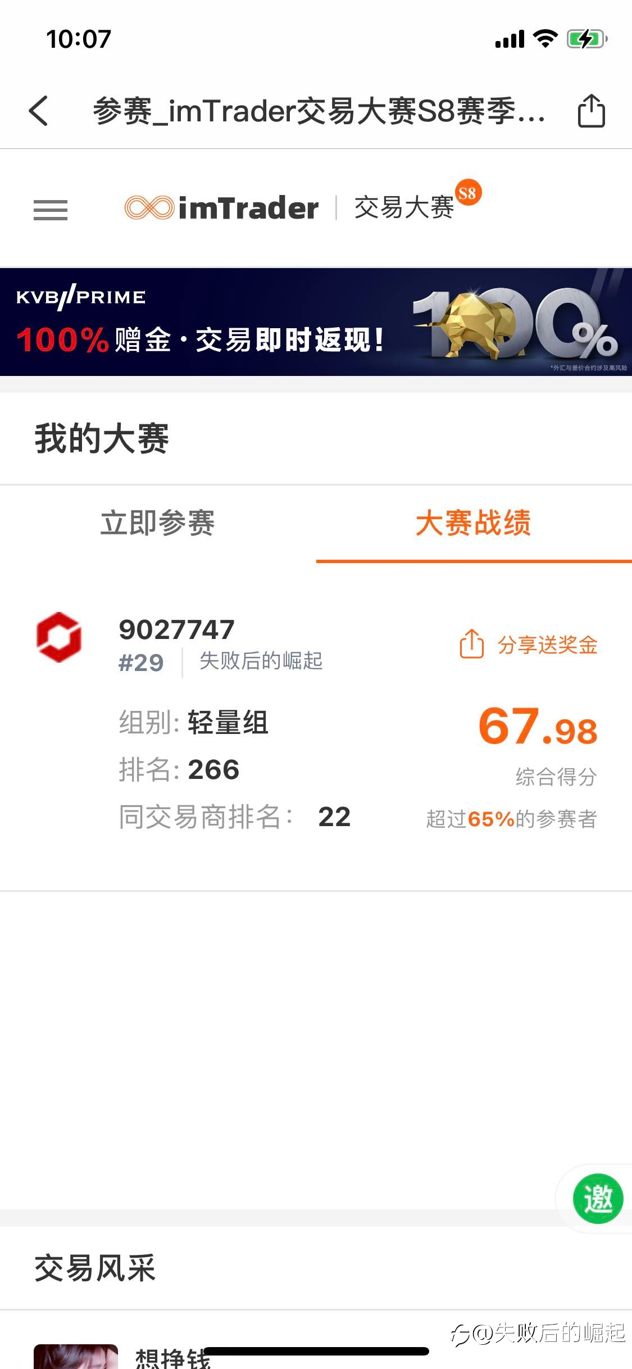Tap the 我的大赛 section heading
The image size is (632, 1369).
click(102, 438)
